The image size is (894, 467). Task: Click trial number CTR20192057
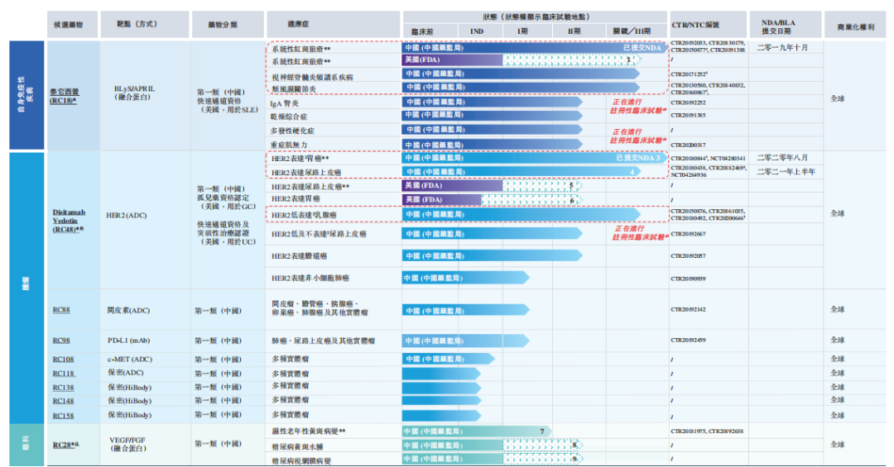pos(688,256)
